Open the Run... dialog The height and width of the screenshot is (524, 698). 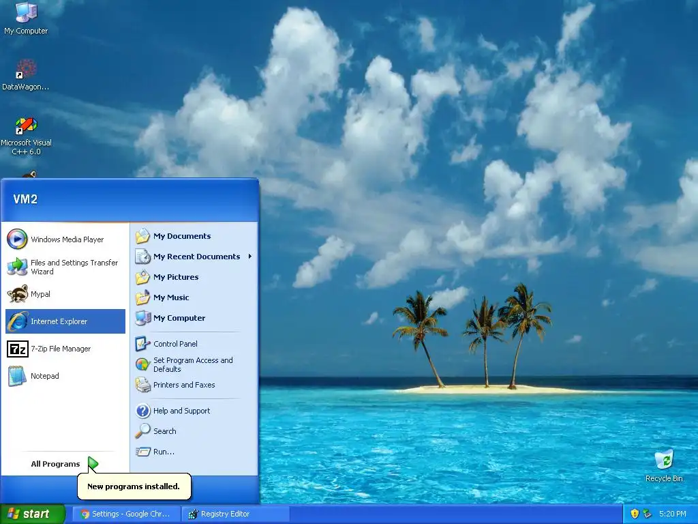[x=194, y=452]
